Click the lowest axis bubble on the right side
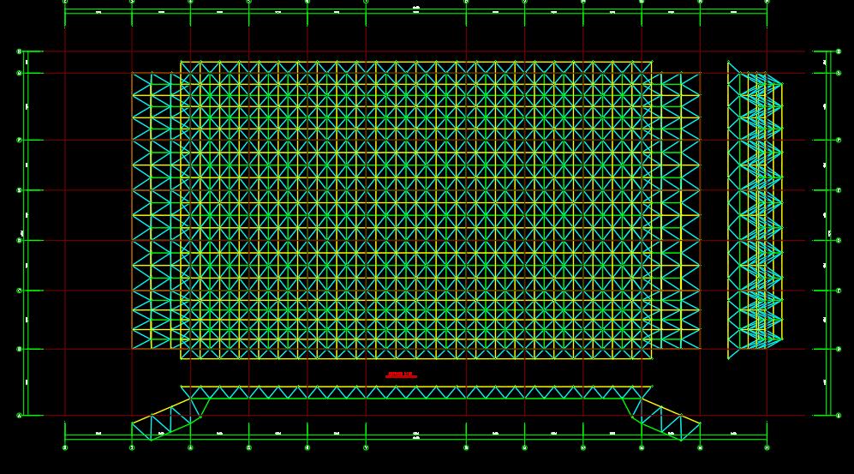This screenshot has width=854, height=474. [838, 416]
